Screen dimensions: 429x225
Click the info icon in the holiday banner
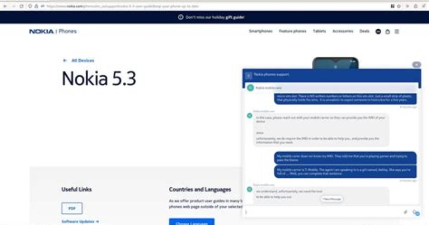pos(180,17)
